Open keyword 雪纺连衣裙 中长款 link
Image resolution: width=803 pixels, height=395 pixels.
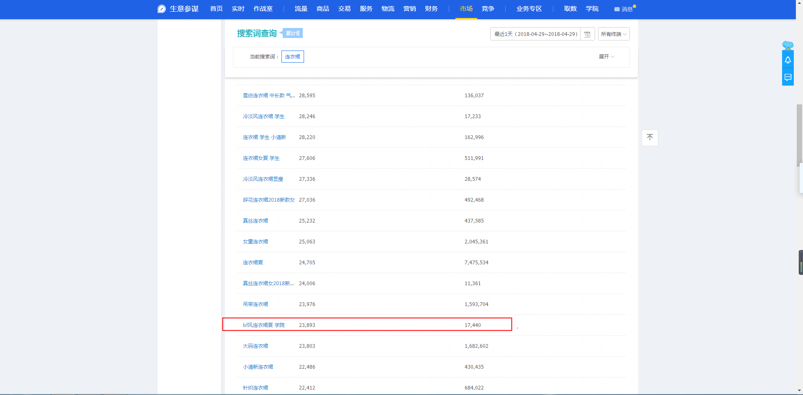(269, 96)
